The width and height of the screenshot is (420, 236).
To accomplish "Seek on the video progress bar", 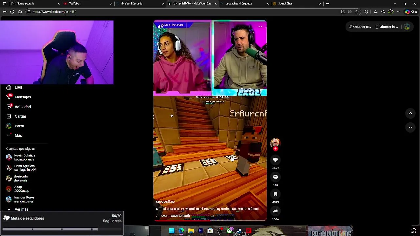I will [210, 220].
